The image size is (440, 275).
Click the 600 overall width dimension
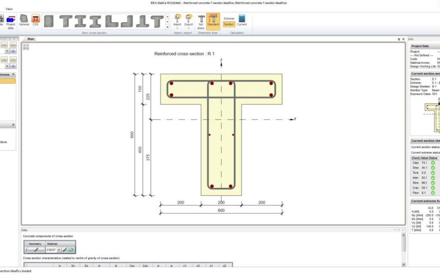point(221,210)
